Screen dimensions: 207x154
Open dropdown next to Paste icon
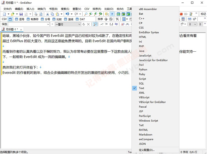pos(61,14)
